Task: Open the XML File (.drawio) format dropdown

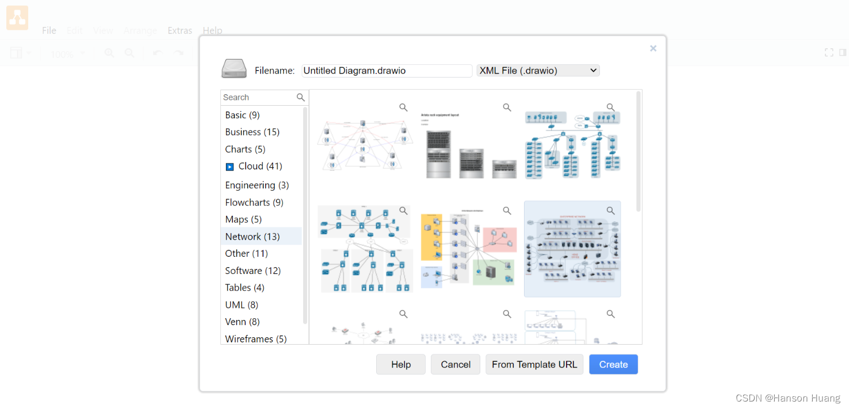Action: pyautogui.click(x=538, y=71)
